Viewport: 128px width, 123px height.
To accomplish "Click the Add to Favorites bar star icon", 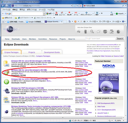I will pos(16,18).
